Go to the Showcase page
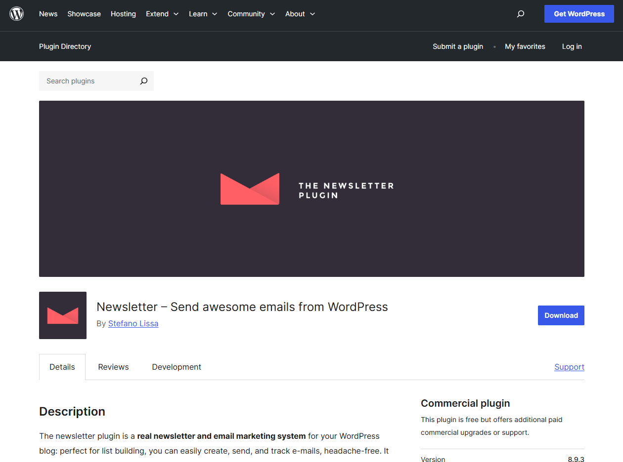The height and width of the screenshot is (462, 623). (x=84, y=14)
